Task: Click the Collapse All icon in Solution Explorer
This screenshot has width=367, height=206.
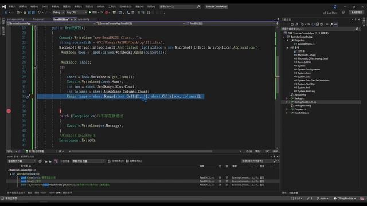Action: coord(317,24)
